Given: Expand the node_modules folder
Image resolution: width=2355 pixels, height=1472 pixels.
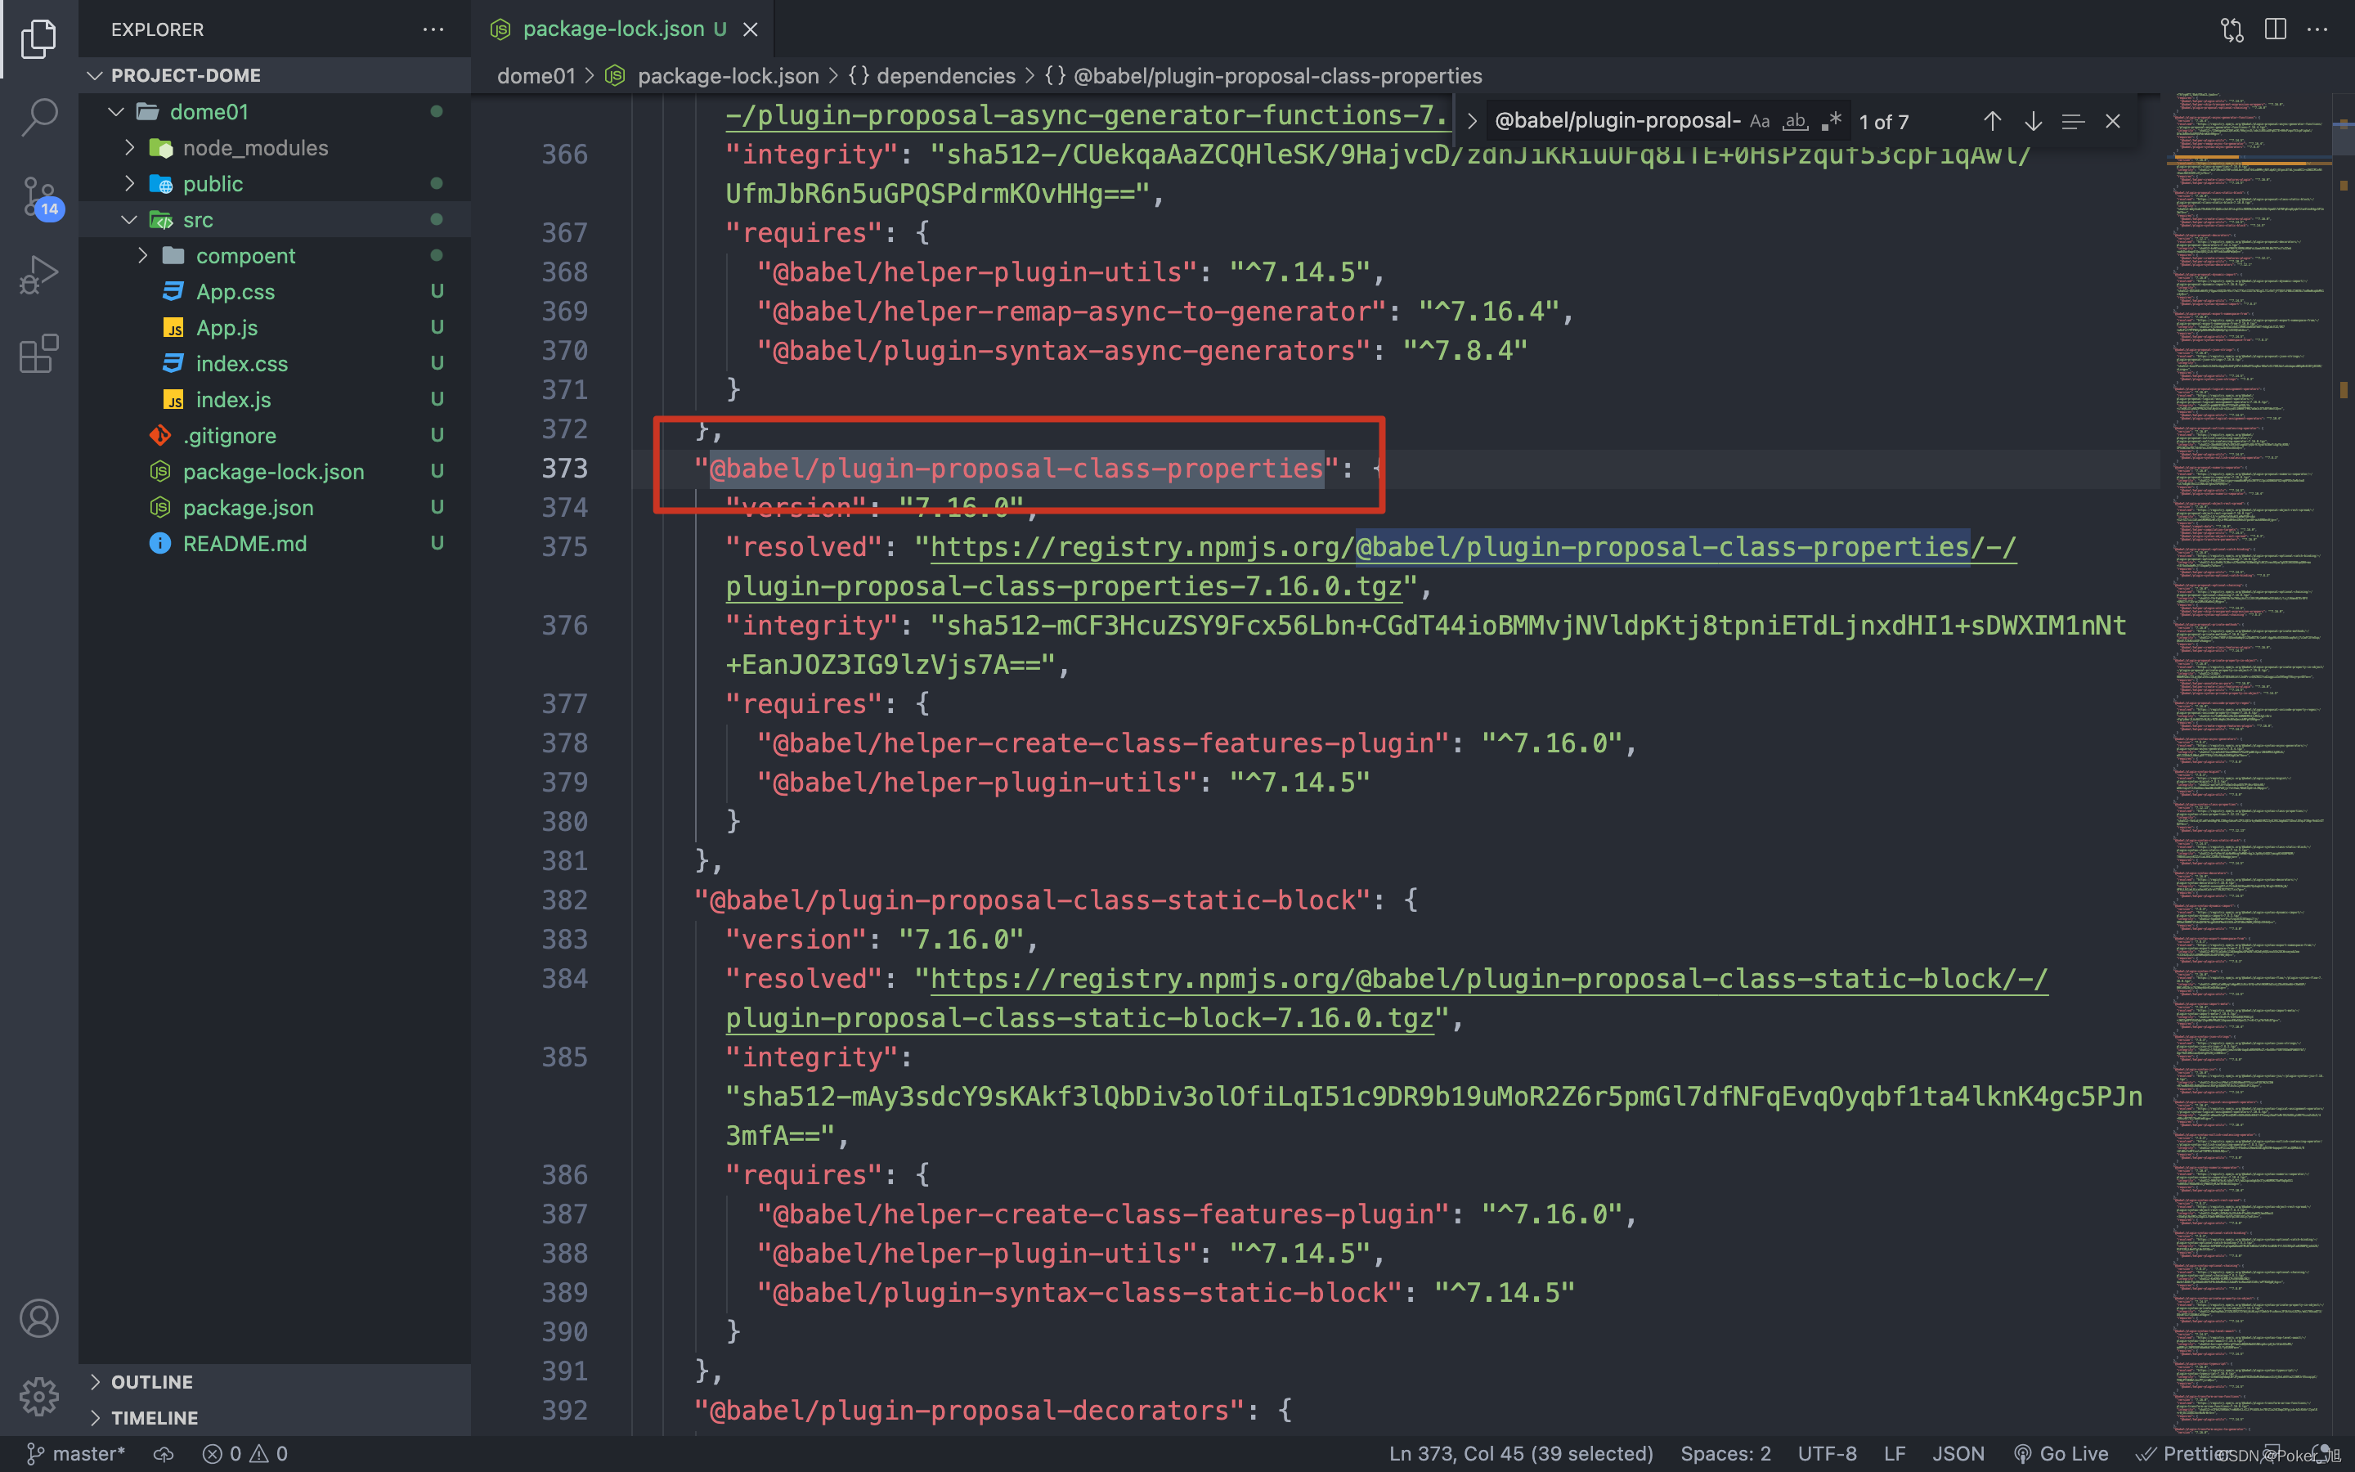Looking at the screenshot, I should tap(255, 148).
